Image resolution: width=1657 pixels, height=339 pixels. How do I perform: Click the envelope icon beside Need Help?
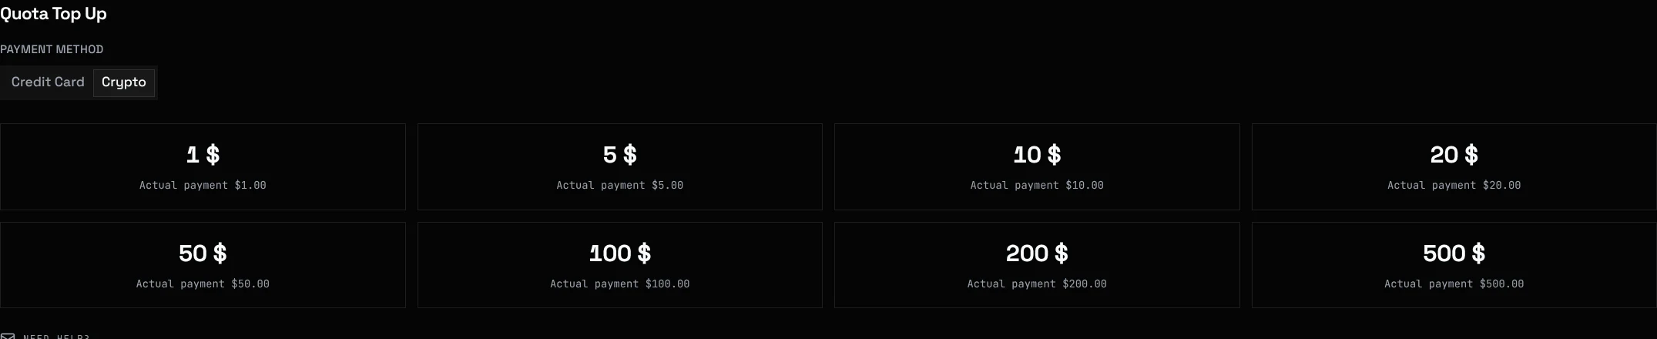click(x=8, y=336)
